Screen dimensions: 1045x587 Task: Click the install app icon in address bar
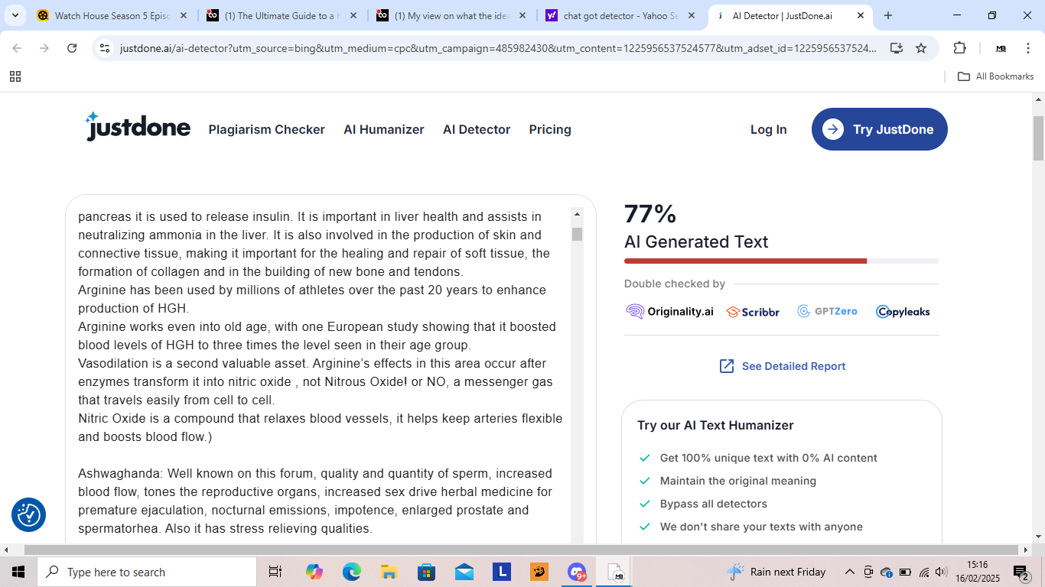coord(896,48)
